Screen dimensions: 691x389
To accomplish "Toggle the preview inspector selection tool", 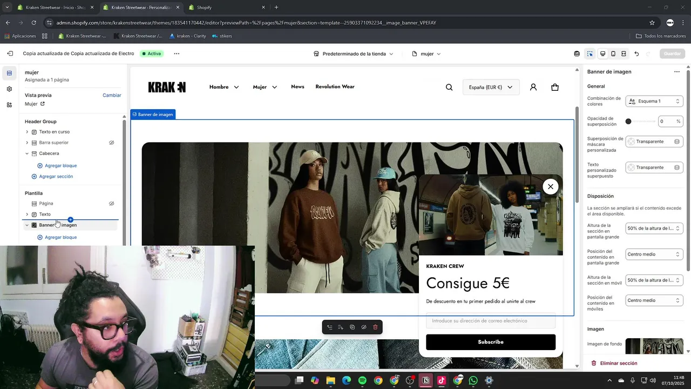I will (590, 53).
